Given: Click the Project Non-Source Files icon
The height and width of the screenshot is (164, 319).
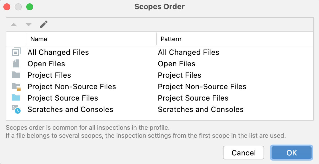Looking at the screenshot, I should coord(16,87).
